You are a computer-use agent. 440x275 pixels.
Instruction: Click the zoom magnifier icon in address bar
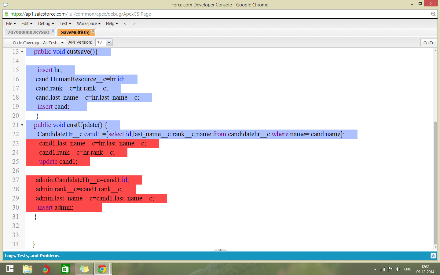click(433, 14)
